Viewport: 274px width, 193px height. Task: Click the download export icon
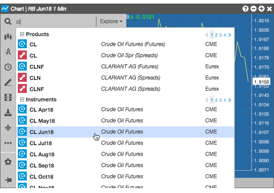[8, 113]
